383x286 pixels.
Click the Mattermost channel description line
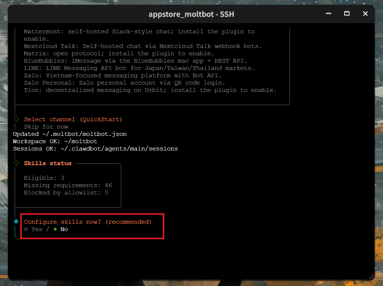pos(139,35)
